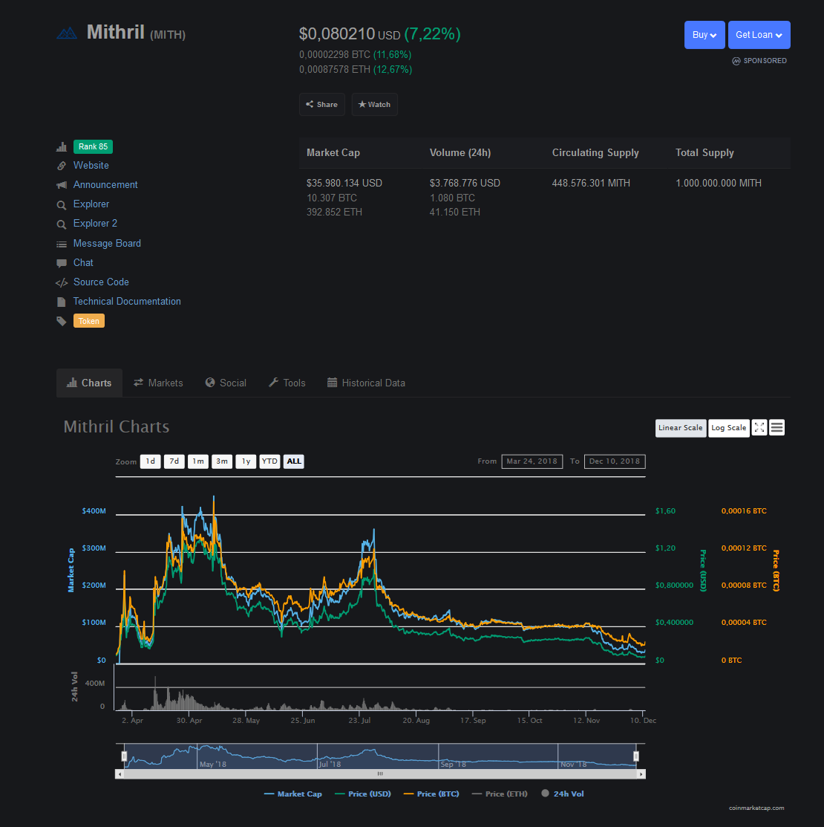Click the Token tag badge
The image size is (824, 827).
click(x=89, y=321)
